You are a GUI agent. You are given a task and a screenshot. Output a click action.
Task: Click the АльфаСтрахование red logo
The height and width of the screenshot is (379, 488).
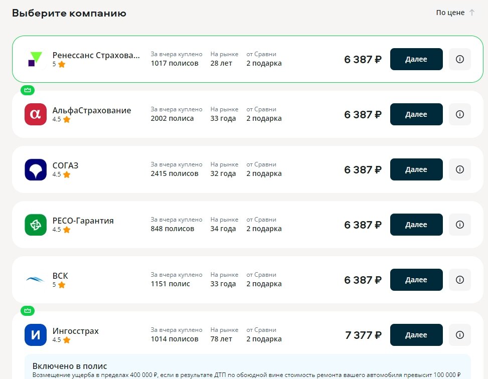pyautogui.click(x=35, y=114)
